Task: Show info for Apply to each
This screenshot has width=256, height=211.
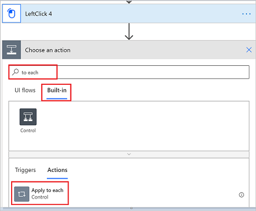Action: pos(241,195)
